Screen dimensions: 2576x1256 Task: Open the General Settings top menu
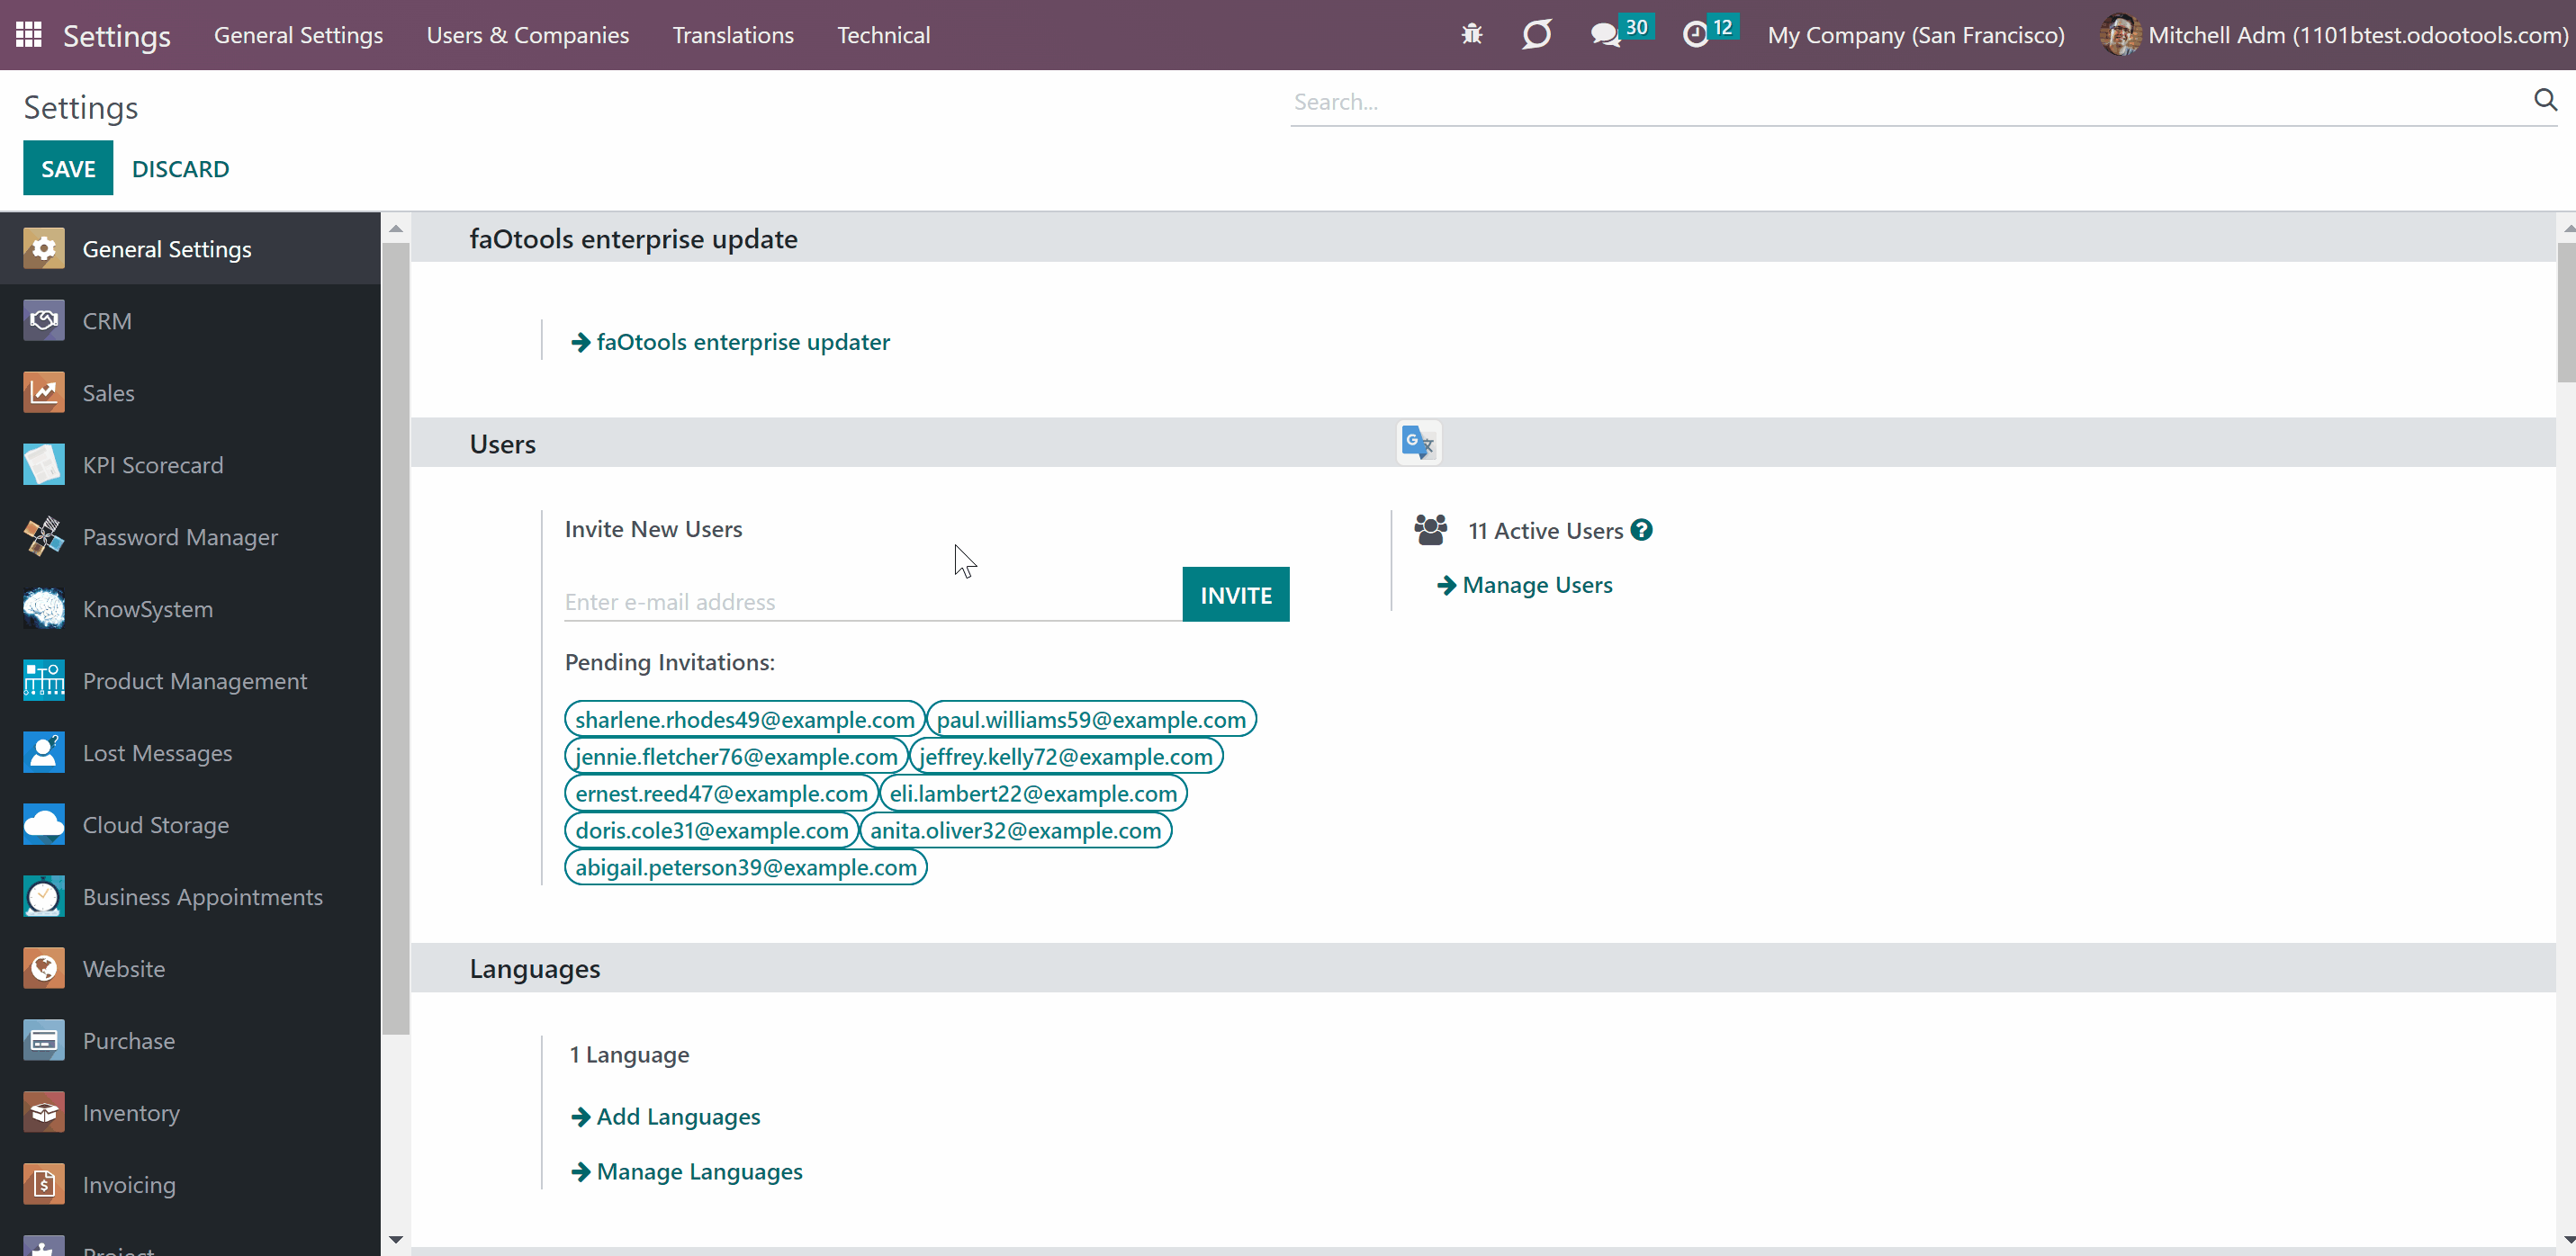click(x=298, y=35)
